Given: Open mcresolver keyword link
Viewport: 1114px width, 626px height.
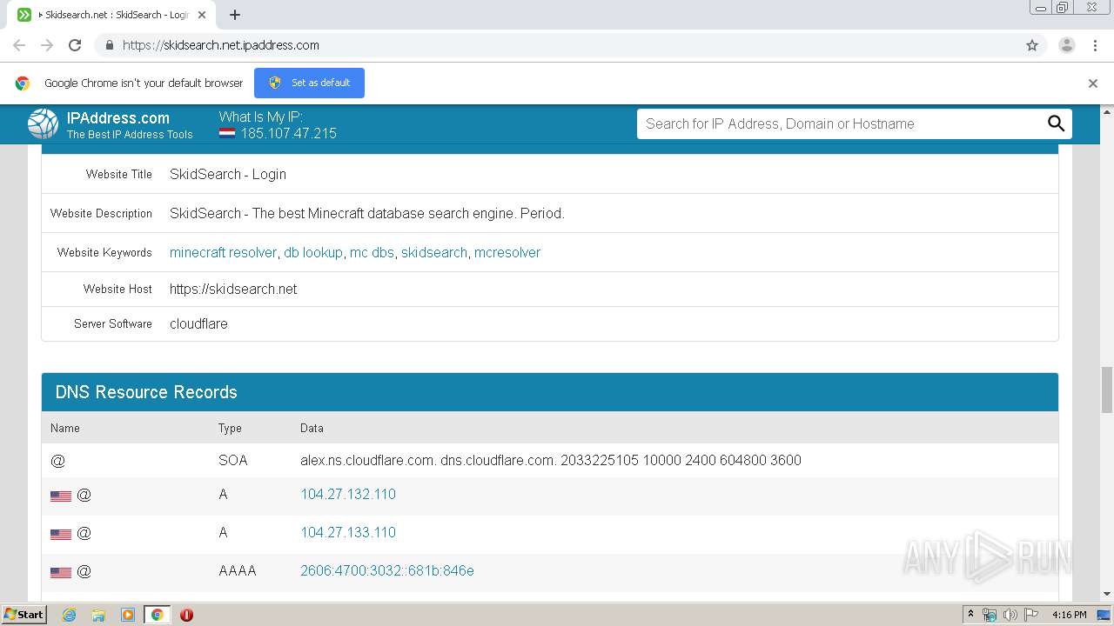Looking at the screenshot, I should pyautogui.click(x=507, y=252).
